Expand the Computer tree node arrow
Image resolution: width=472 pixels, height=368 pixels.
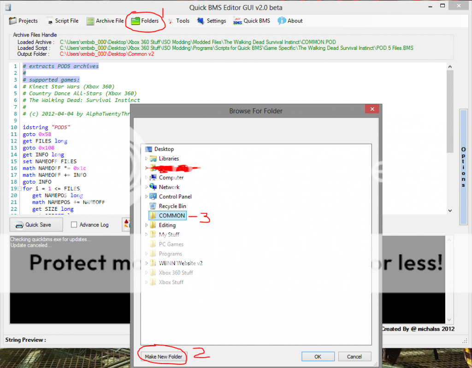(147, 178)
